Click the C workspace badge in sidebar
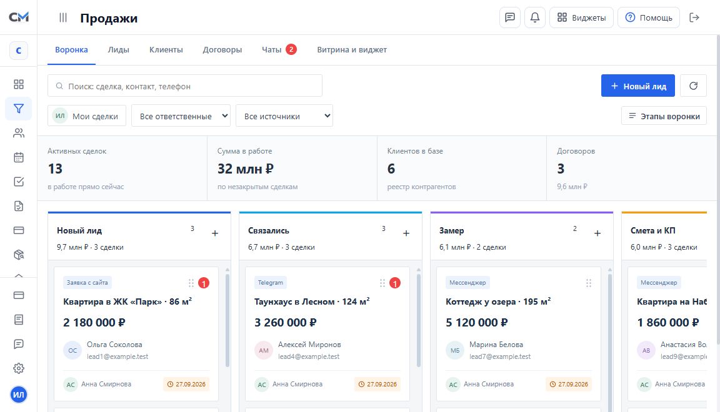The height and width of the screenshot is (412, 720). (x=19, y=51)
